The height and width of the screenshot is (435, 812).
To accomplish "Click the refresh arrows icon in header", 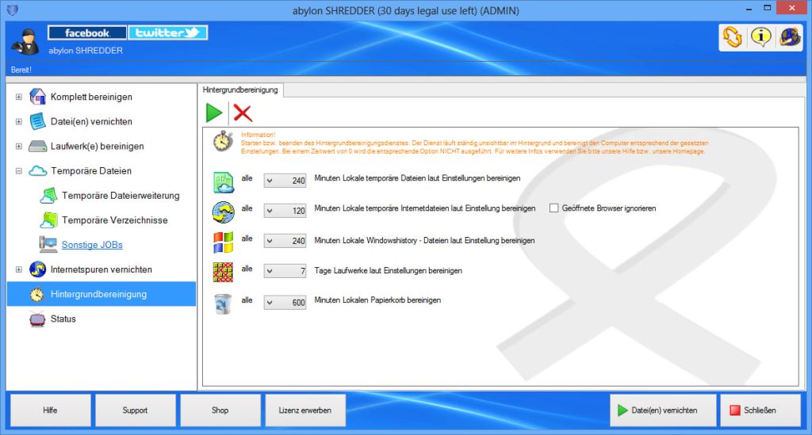I will coord(733,37).
